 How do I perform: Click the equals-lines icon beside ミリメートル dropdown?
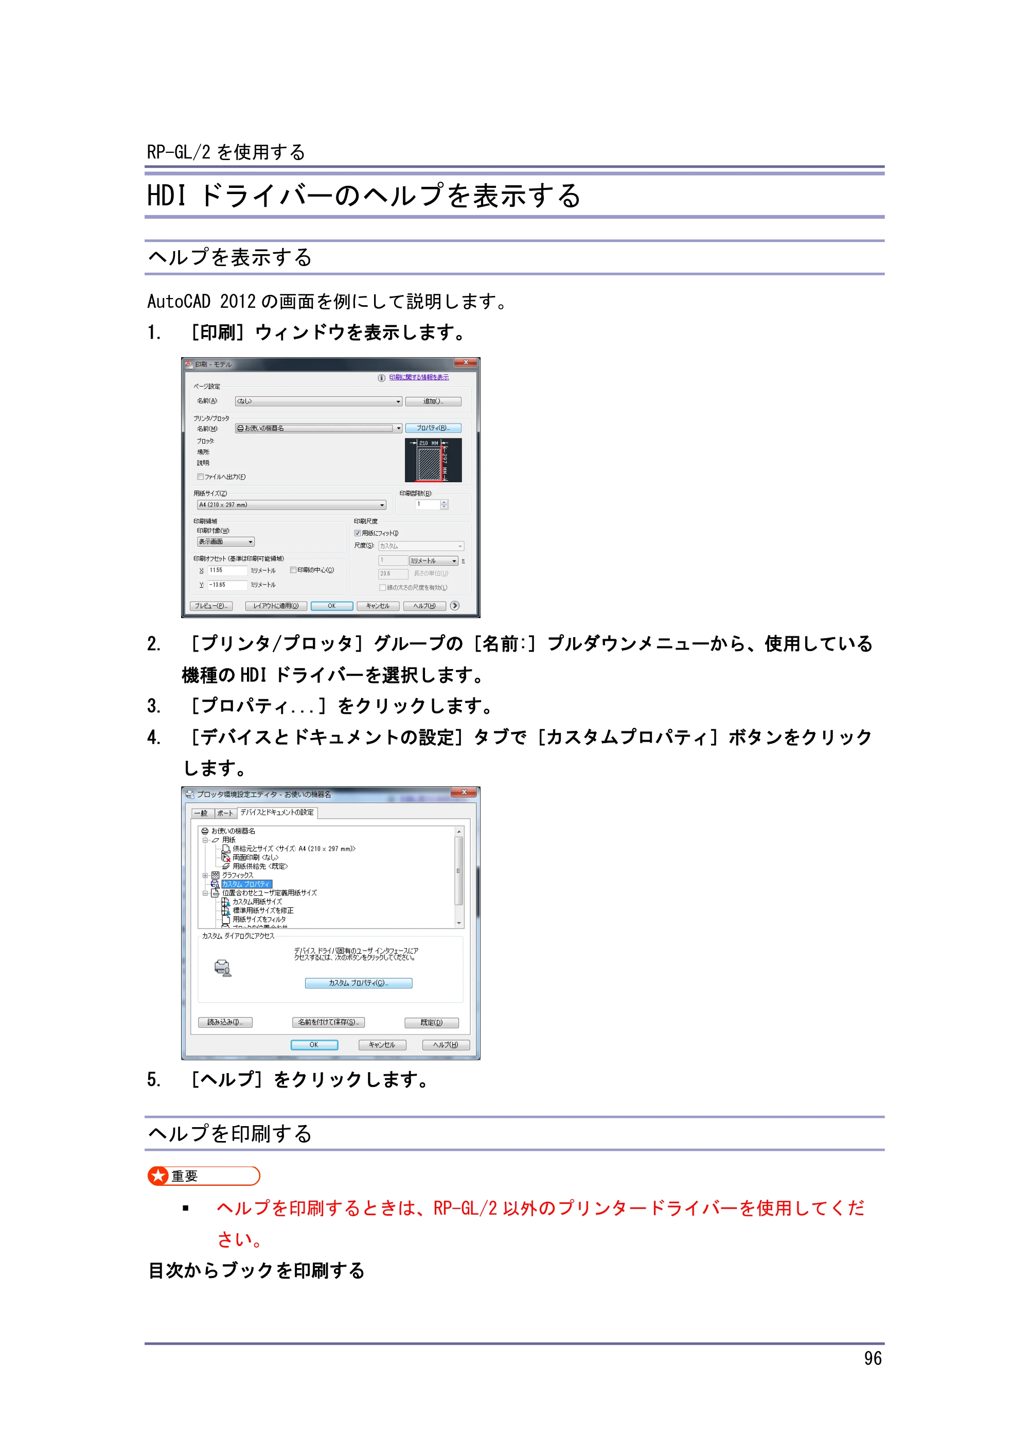coord(463,561)
